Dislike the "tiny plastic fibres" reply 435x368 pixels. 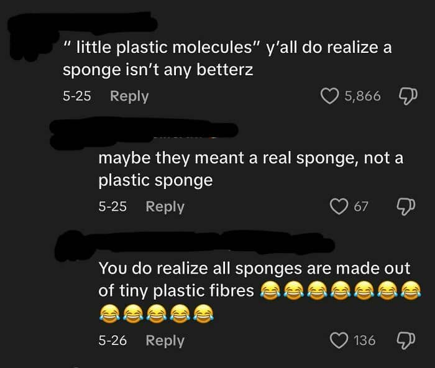click(x=407, y=341)
